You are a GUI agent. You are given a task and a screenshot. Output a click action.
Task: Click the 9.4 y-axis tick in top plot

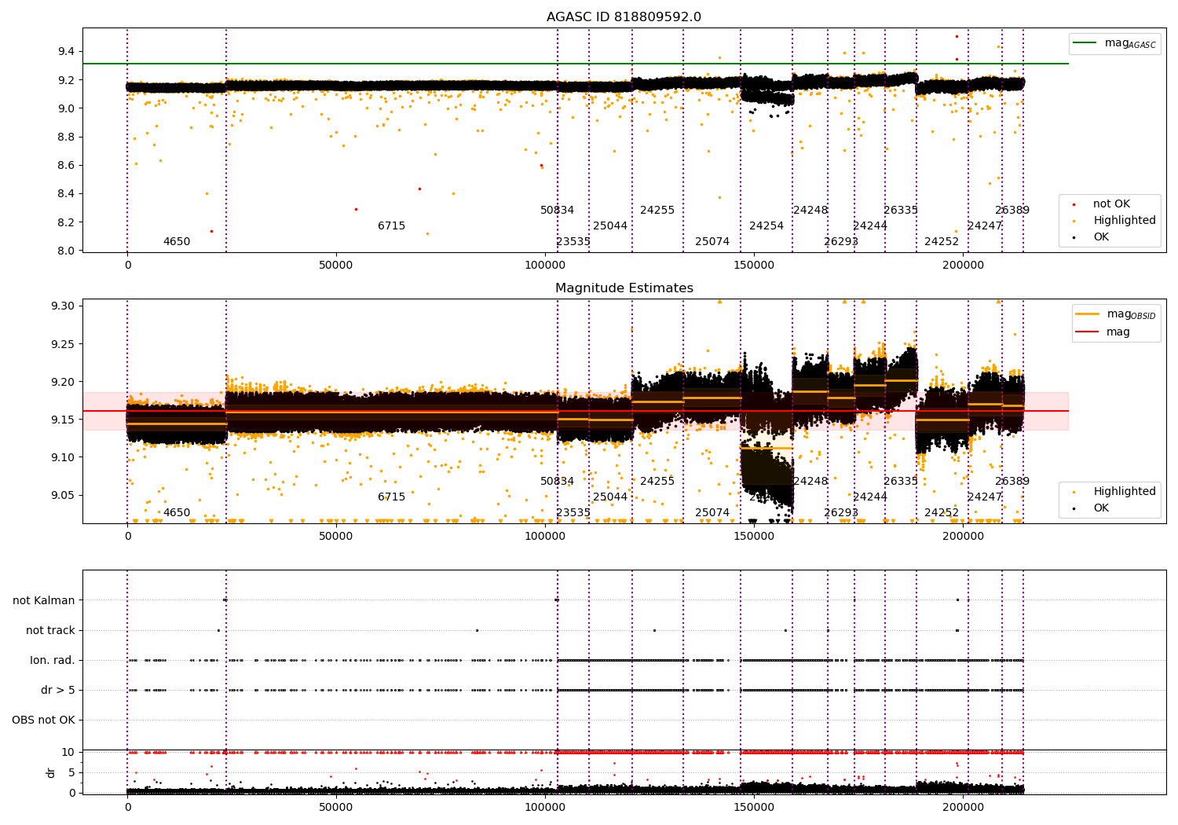66,51
